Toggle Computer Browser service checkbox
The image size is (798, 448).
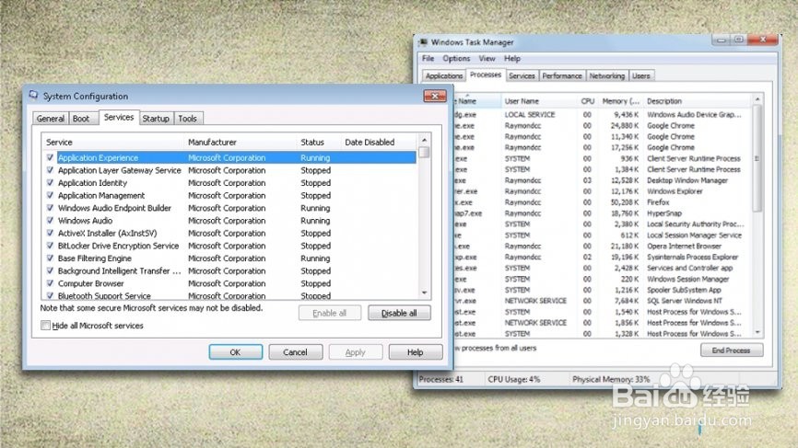[x=50, y=283]
